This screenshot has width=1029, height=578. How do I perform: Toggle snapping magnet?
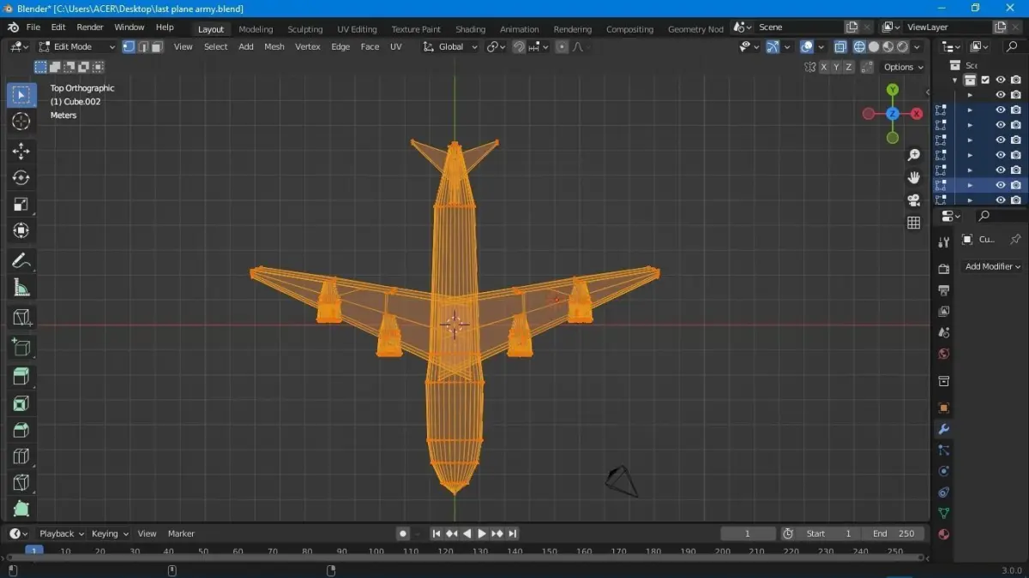pyautogui.click(x=519, y=47)
